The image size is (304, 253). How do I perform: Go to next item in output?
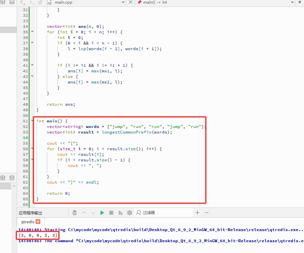93,213
